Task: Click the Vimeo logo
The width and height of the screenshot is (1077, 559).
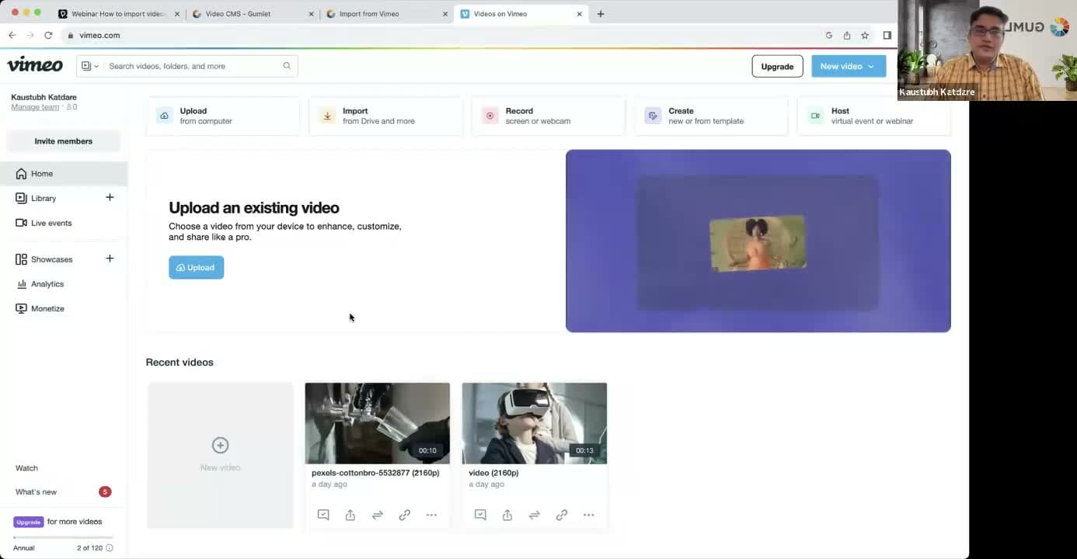Action: [35, 65]
